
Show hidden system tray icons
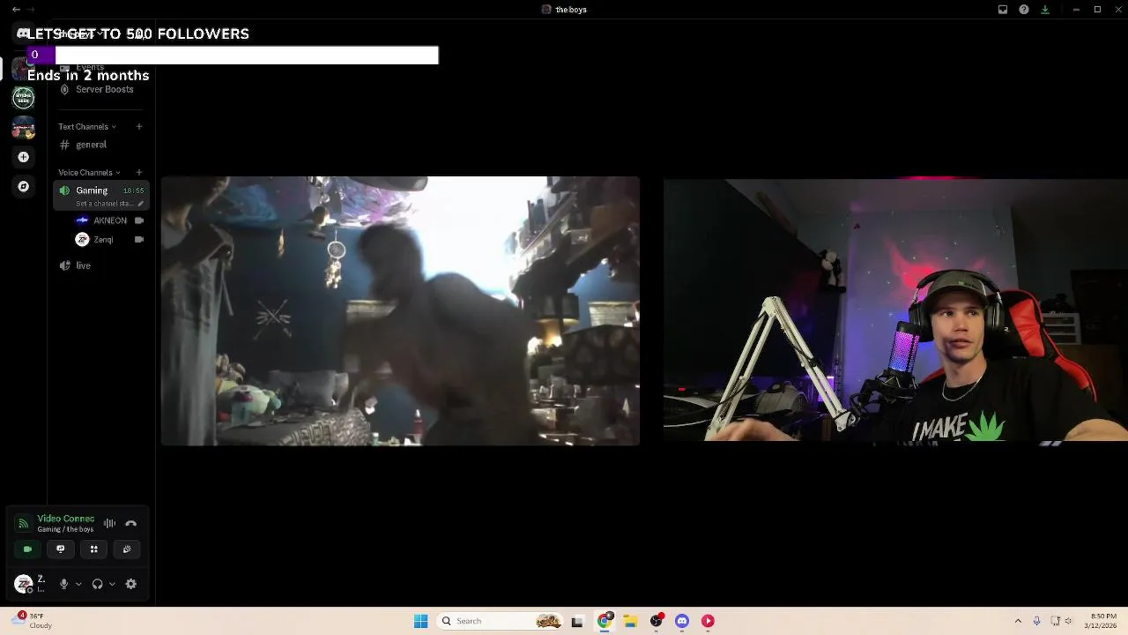tap(1018, 621)
